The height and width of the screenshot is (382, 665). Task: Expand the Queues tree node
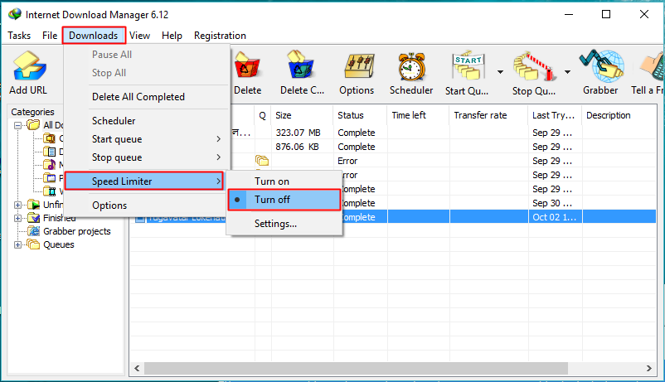(17, 244)
